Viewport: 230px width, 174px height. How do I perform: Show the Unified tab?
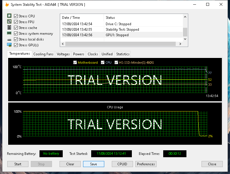coord(107,54)
